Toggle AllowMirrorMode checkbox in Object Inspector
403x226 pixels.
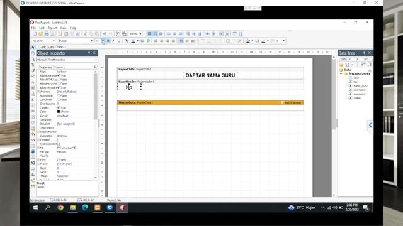(x=59, y=83)
